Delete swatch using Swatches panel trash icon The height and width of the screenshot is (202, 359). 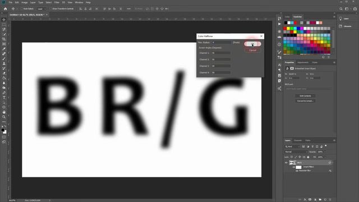click(x=329, y=57)
